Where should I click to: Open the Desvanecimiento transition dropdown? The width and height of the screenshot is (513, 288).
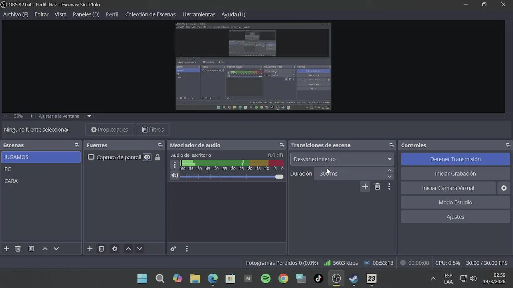pos(342,159)
